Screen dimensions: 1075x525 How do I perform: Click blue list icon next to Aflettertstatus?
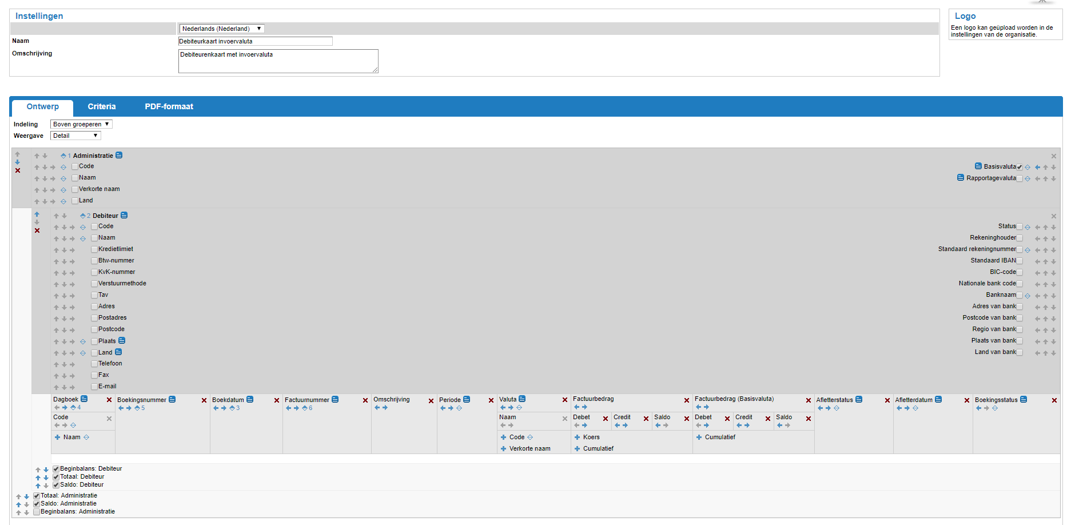point(859,400)
